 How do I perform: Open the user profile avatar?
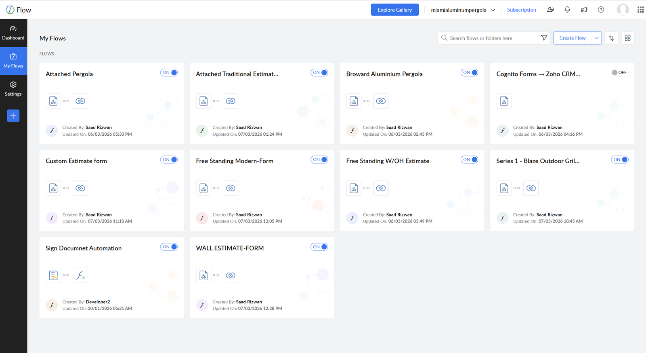(623, 9)
